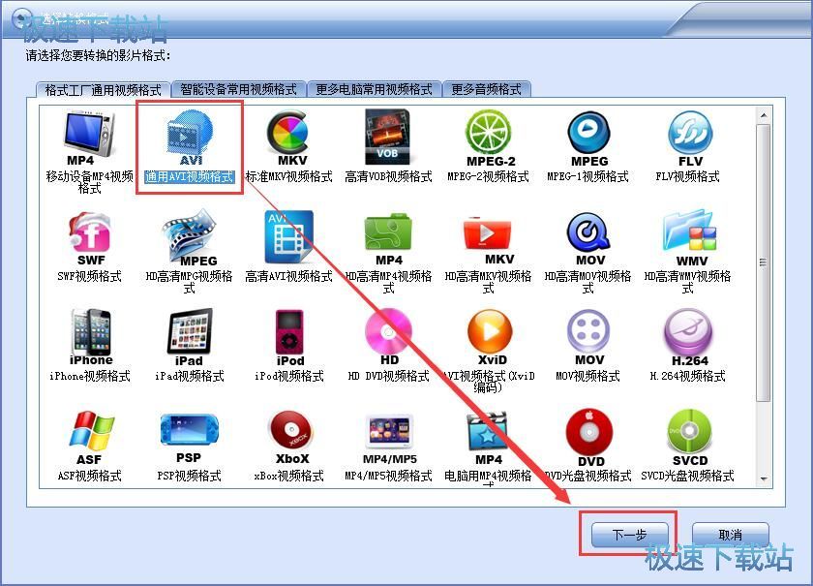Select the iPod video format icon
The width and height of the screenshot is (813, 586).
coord(289,338)
